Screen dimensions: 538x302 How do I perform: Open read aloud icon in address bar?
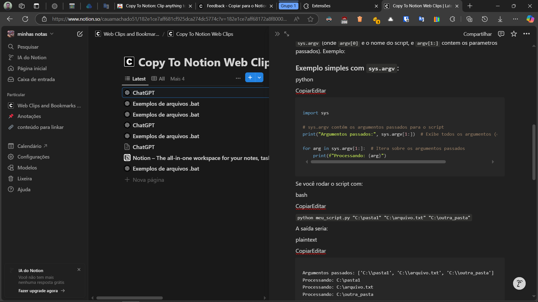296,19
